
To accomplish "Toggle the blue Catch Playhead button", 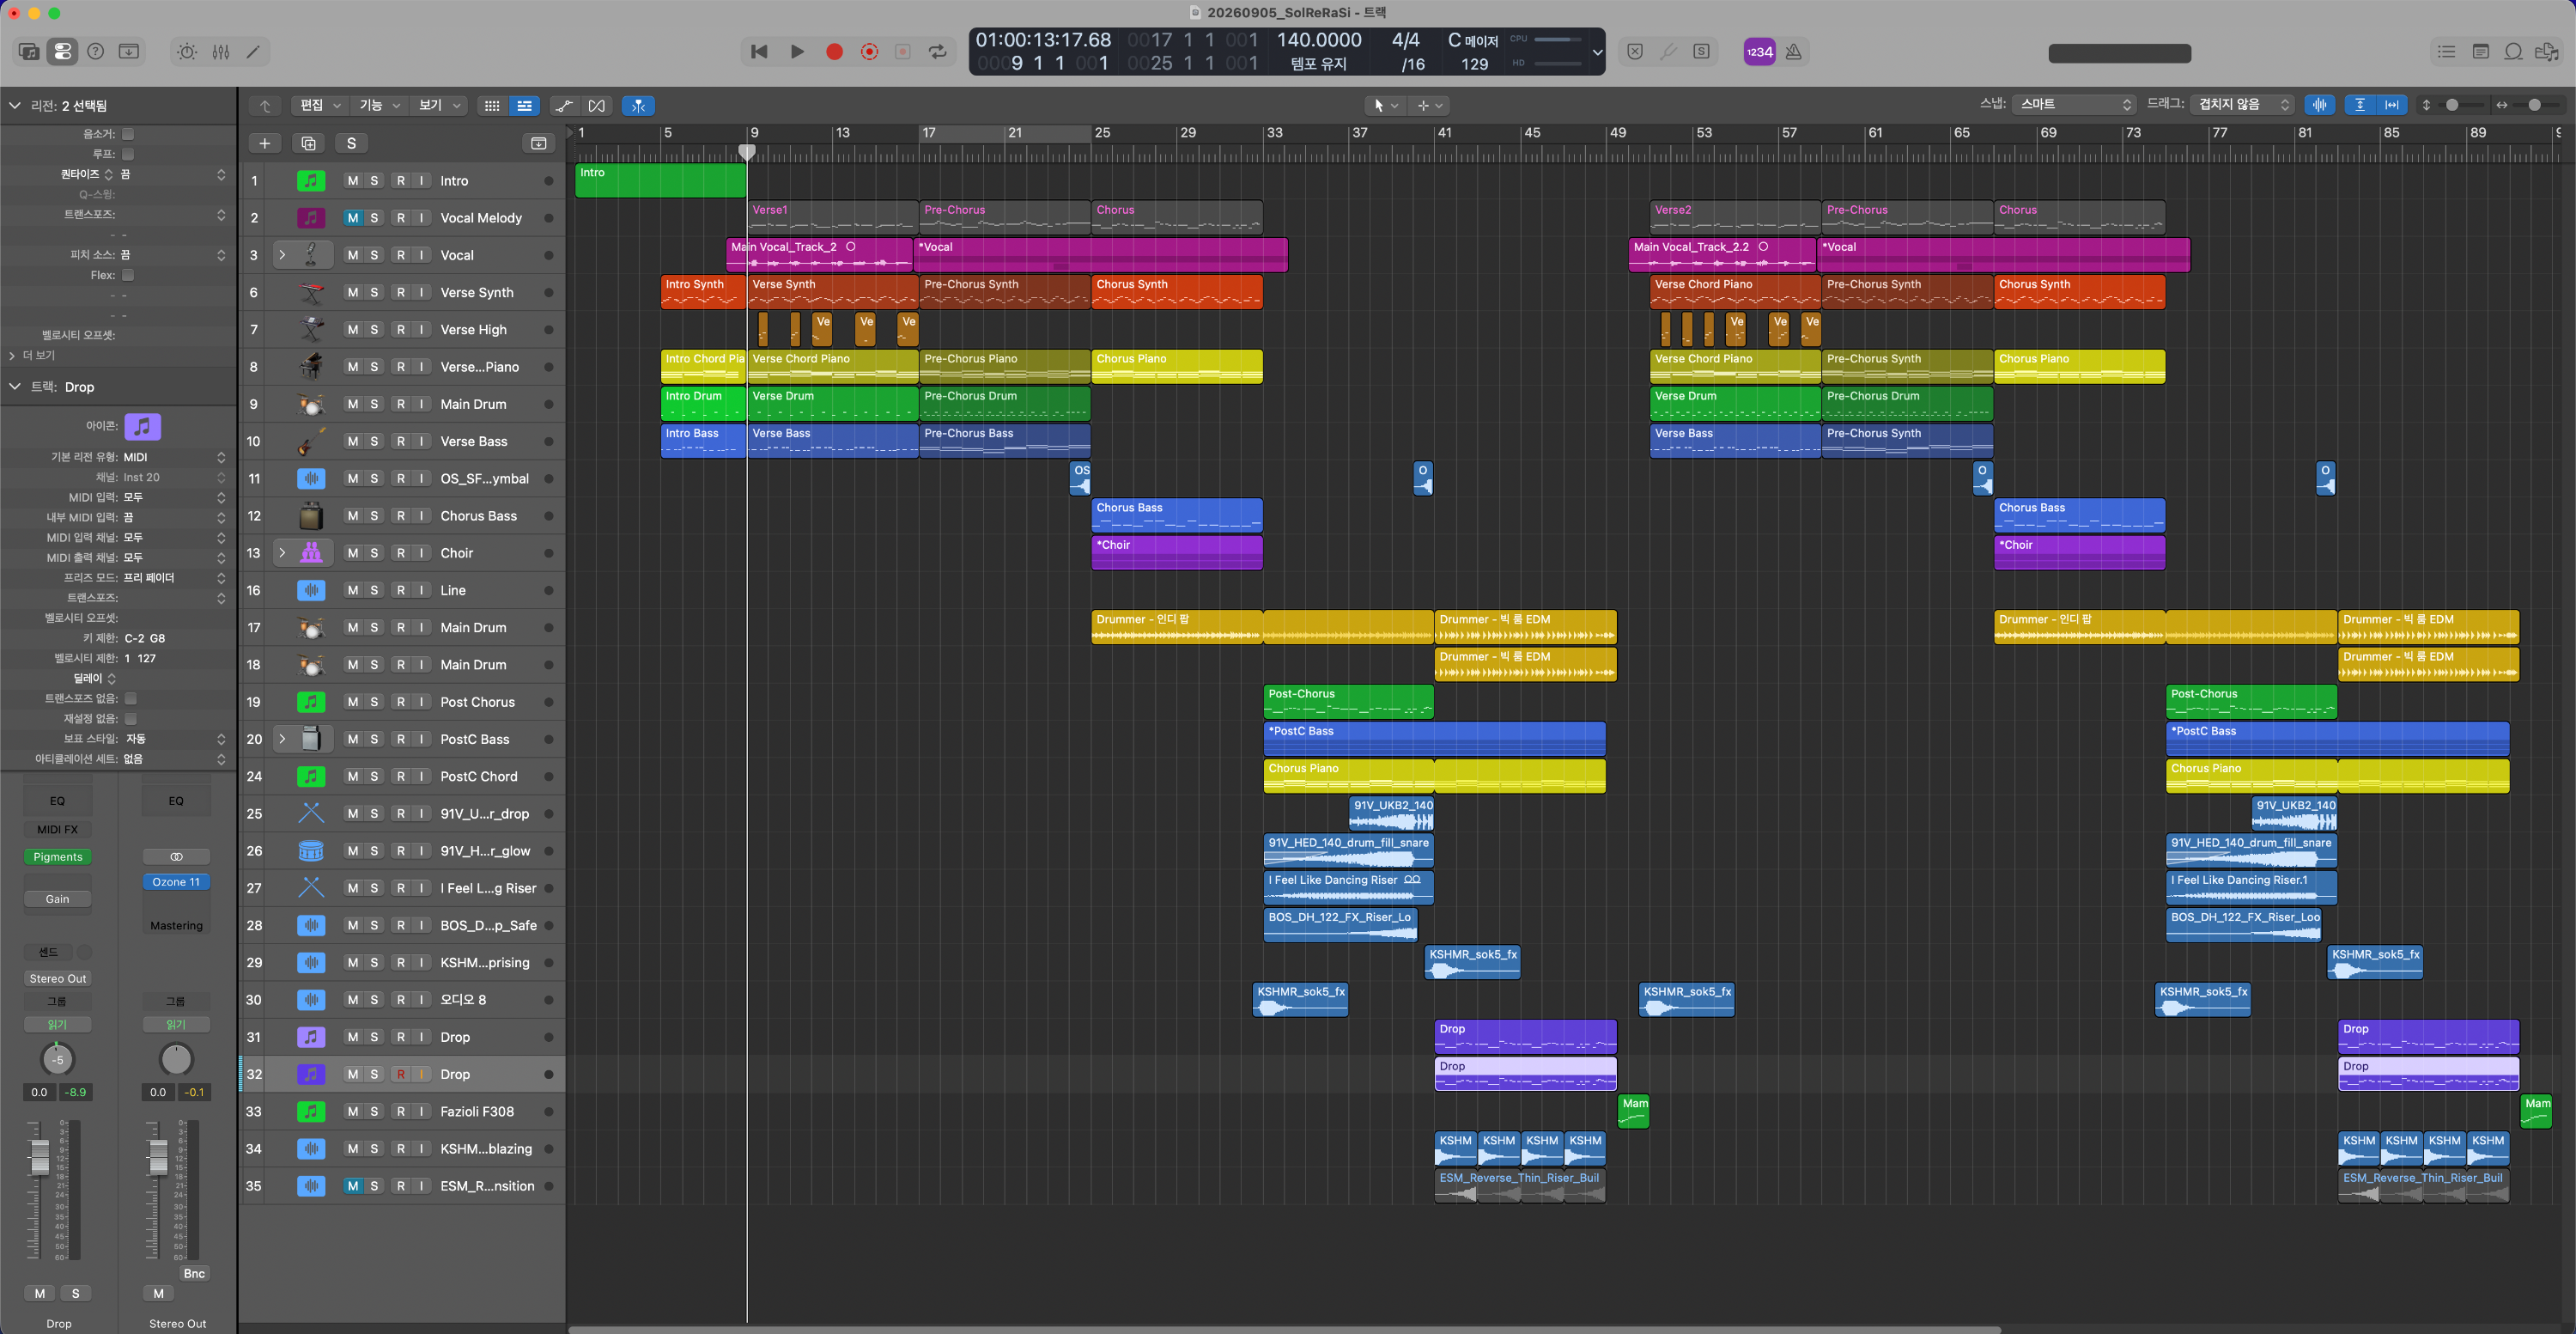I will [x=638, y=106].
